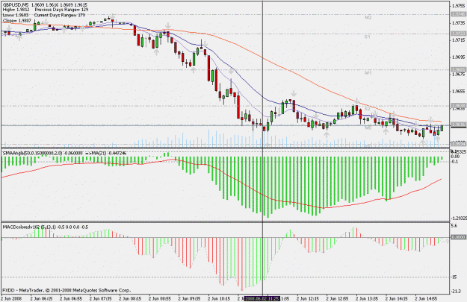Screen dimensions: 467x302
Task: Click the highlighted 2008.06.02 11:25 crosshair time
Action: pyautogui.click(x=262, y=299)
